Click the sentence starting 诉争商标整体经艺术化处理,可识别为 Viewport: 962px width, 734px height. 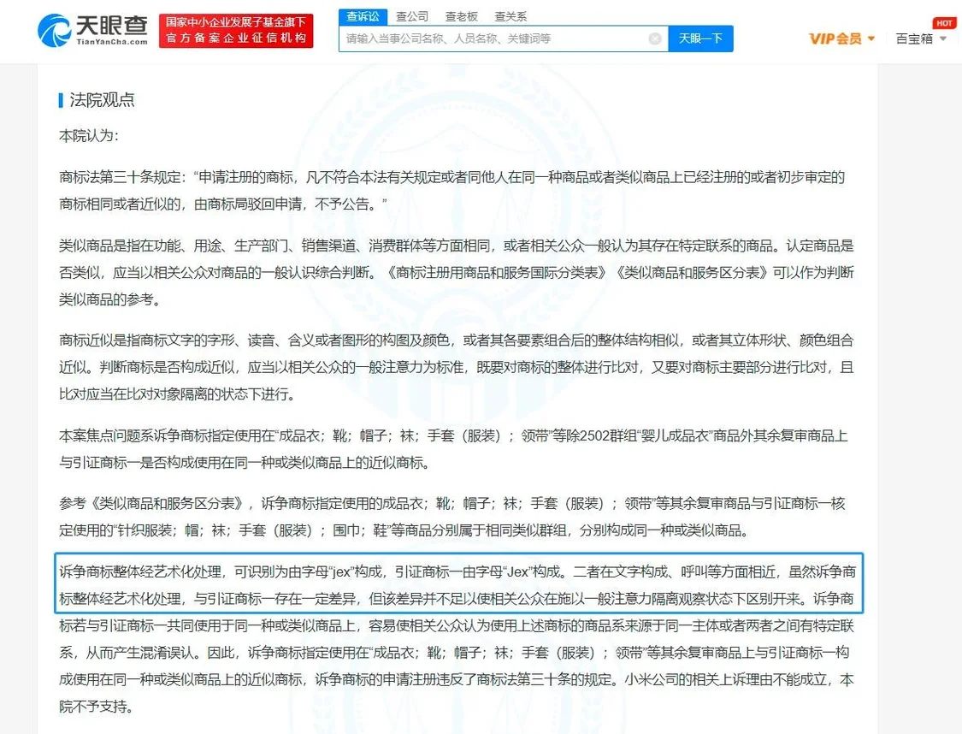pos(459,583)
